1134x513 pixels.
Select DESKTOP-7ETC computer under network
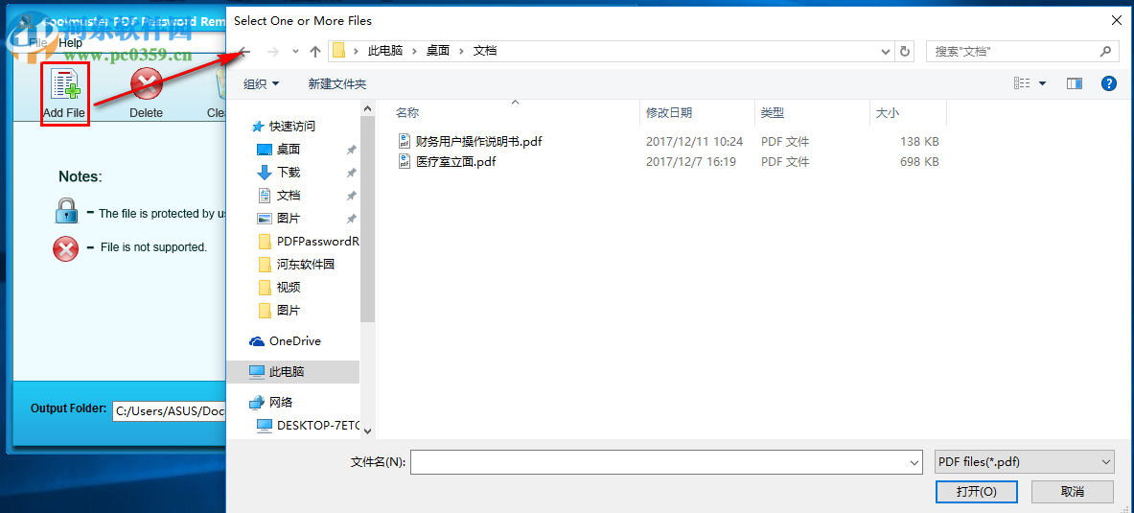[x=317, y=426]
